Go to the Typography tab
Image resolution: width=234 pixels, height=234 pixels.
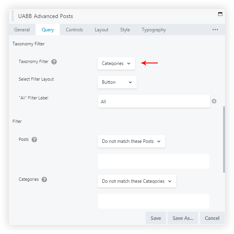(154, 30)
